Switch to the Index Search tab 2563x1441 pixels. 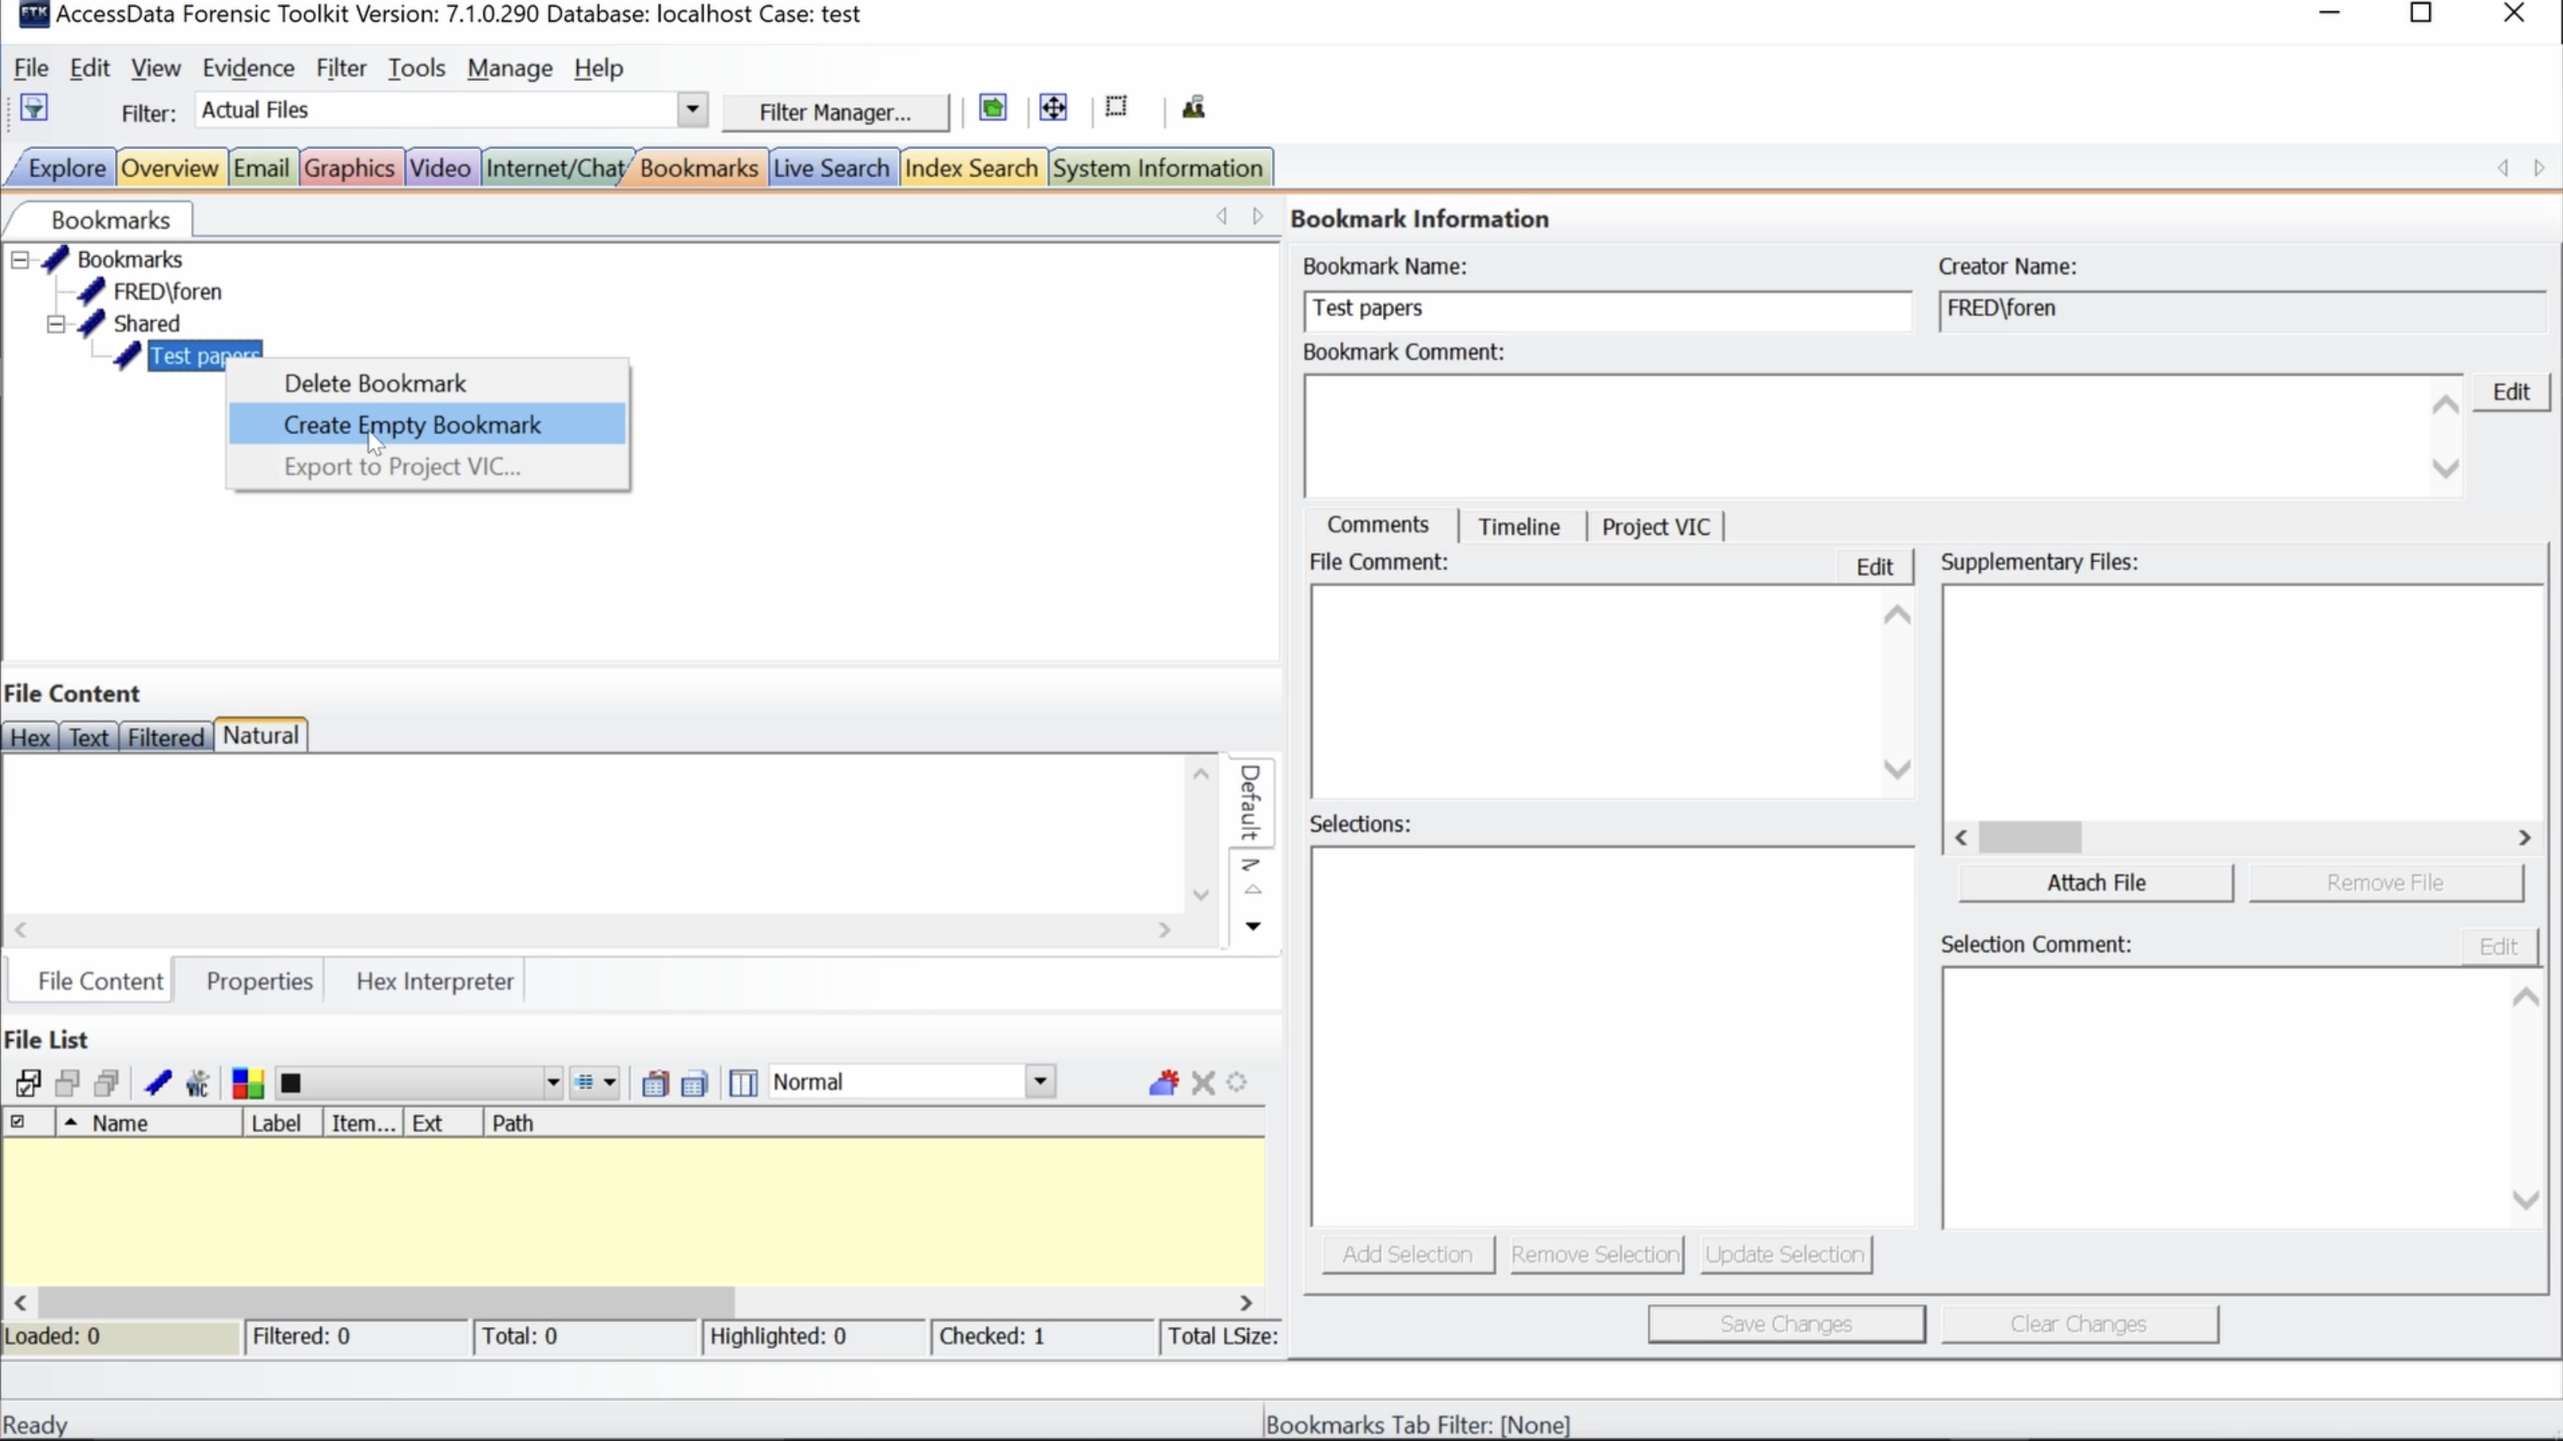(971, 167)
